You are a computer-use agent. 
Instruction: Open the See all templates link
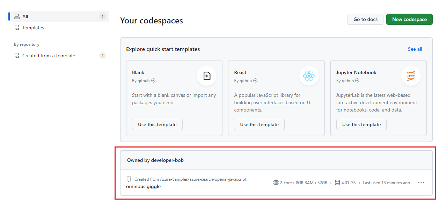pyautogui.click(x=415, y=49)
